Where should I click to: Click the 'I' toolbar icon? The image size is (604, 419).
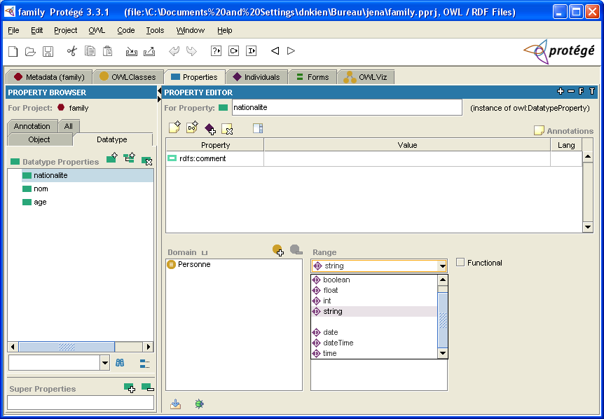(252, 51)
